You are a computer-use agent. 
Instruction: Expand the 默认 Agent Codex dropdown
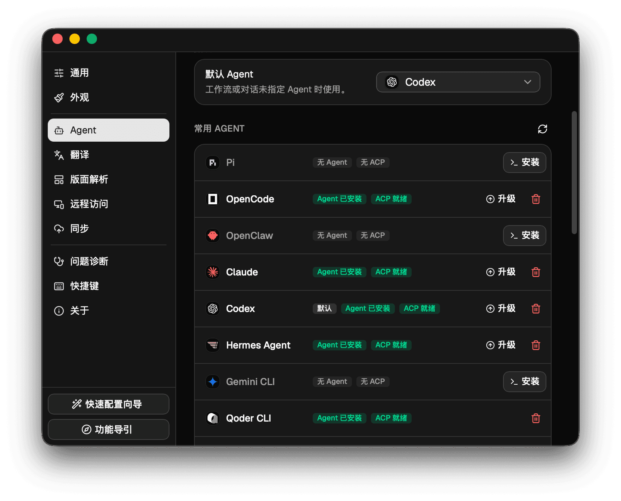click(x=458, y=82)
